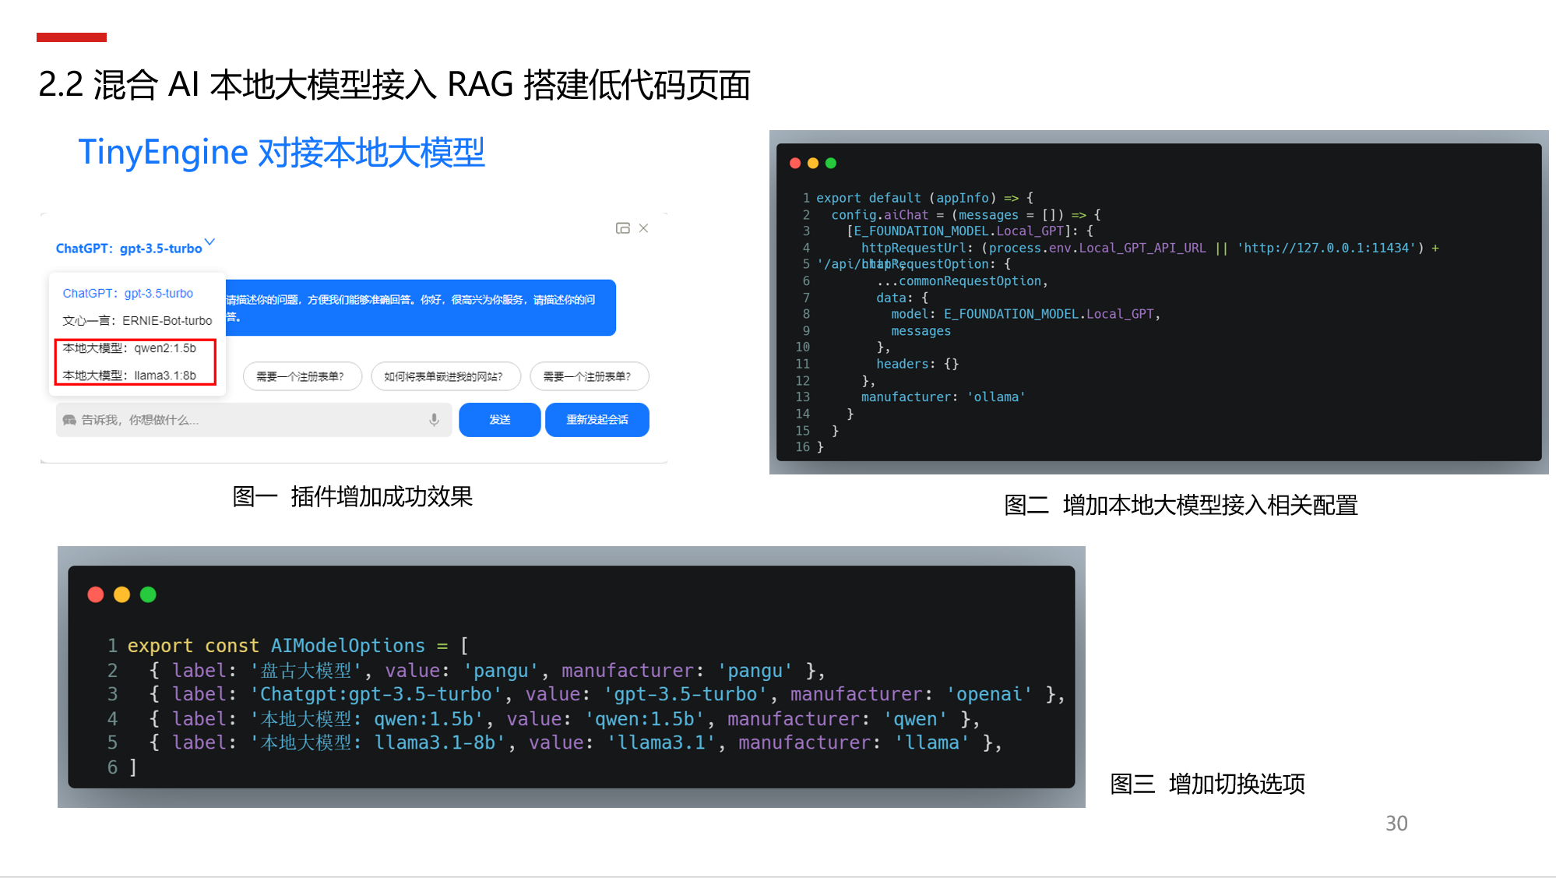Select ChatGPT: gpt-3.5-turbo in model list
The width and height of the screenshot is (1556, 878).
(128, 293)
